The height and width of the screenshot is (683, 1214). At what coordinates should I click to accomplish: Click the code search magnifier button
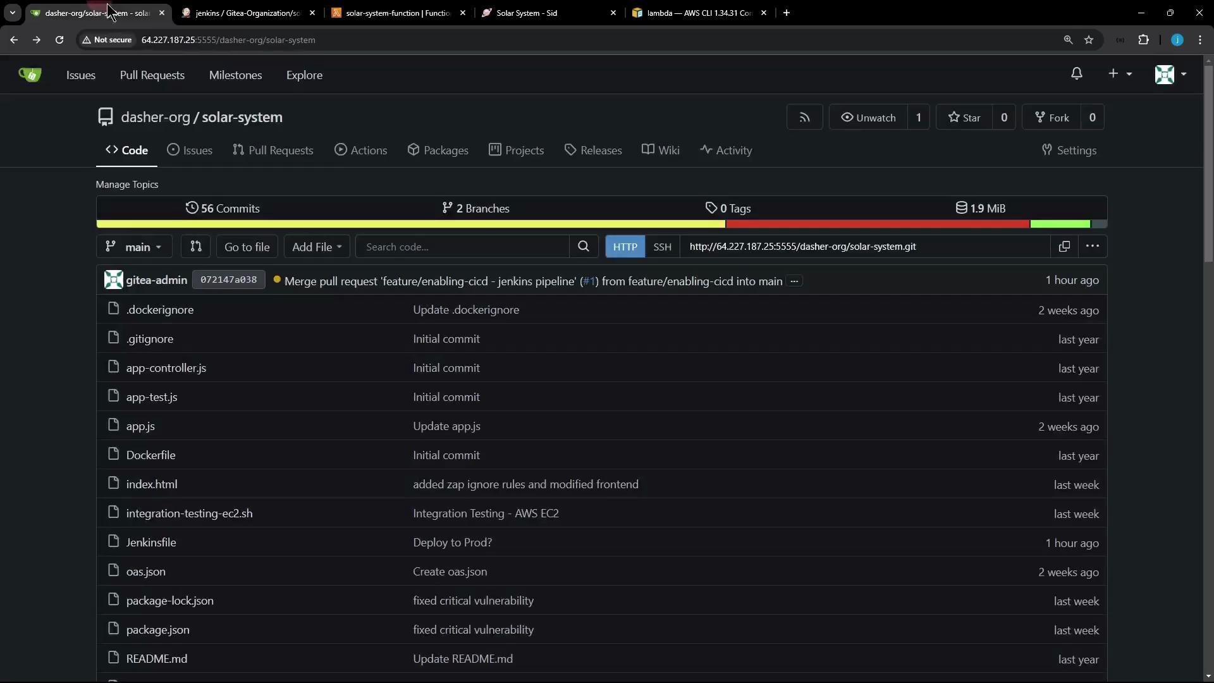tap(584, 247)
